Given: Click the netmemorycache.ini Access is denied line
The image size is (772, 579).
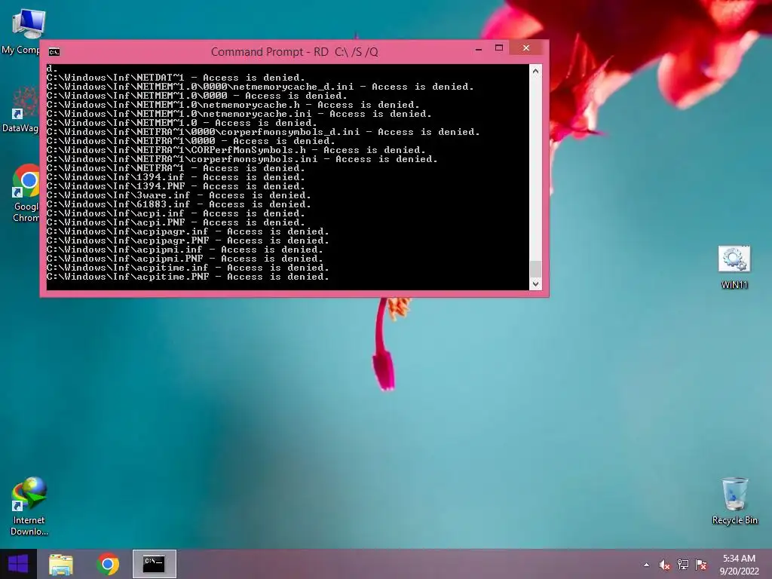Looking at the screenshot, I should point(239,114).
